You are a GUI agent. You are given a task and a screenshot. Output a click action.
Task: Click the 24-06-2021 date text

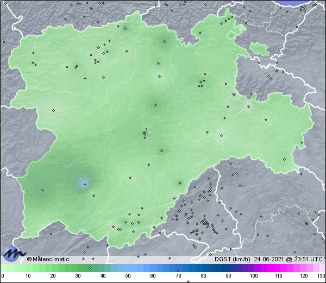click(269, 259)
